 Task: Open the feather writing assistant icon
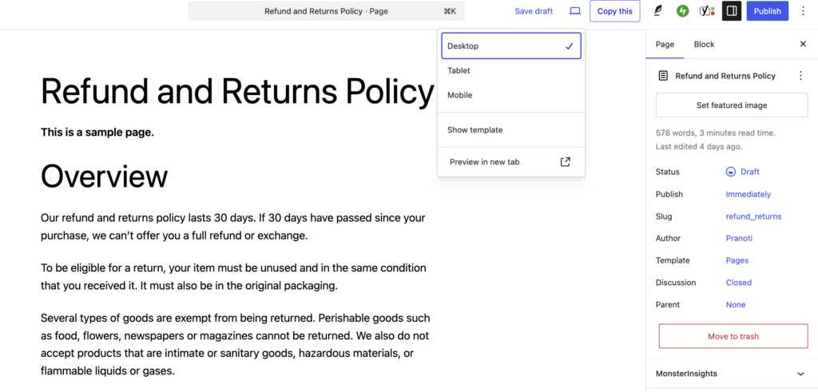pos(658,11)
